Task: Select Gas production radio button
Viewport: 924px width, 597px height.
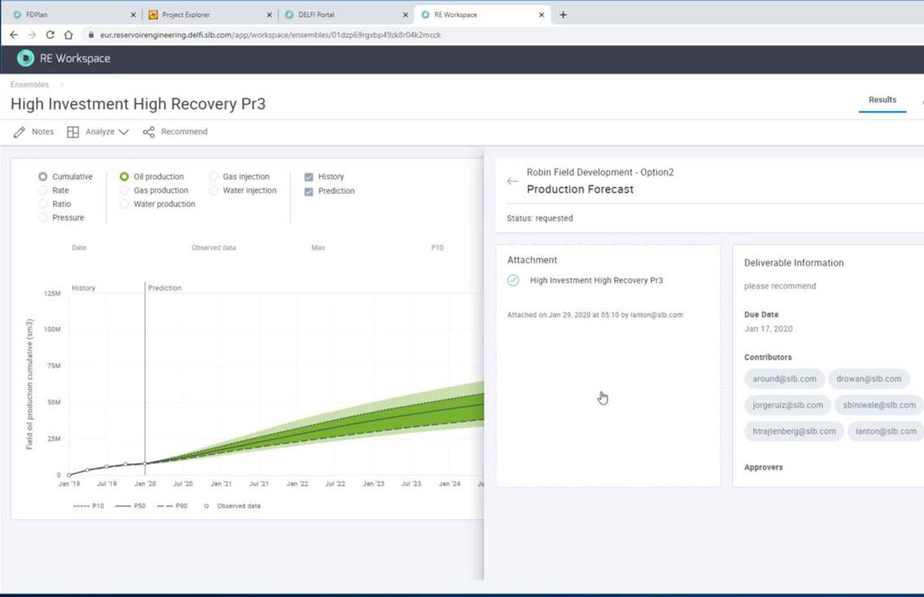Action: click(124, 191)
